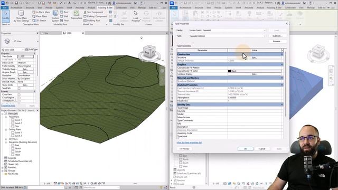The width and height of the screenshot is (338, 190).
Task: Open the 3D View type selector dropdown
Action: (37, 41)
